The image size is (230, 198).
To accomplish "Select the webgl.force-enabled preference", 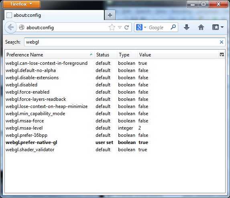I will click(115, 92).
